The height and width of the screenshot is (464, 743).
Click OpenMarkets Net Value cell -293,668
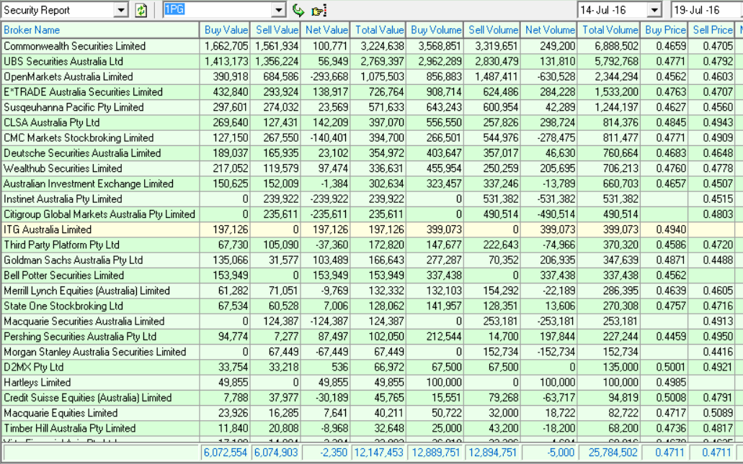point(326,77)
